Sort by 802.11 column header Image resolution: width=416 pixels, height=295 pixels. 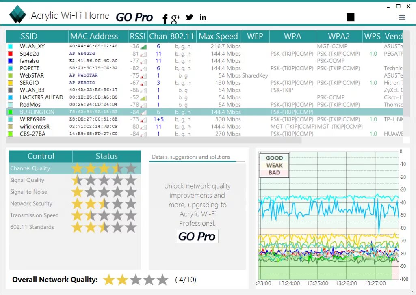tap(182, 36)
